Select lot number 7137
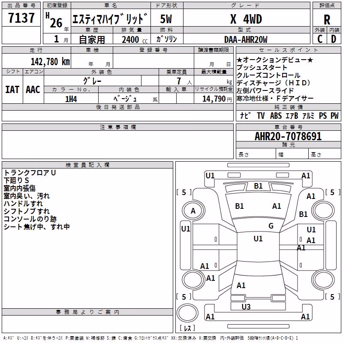 [21, 18]
